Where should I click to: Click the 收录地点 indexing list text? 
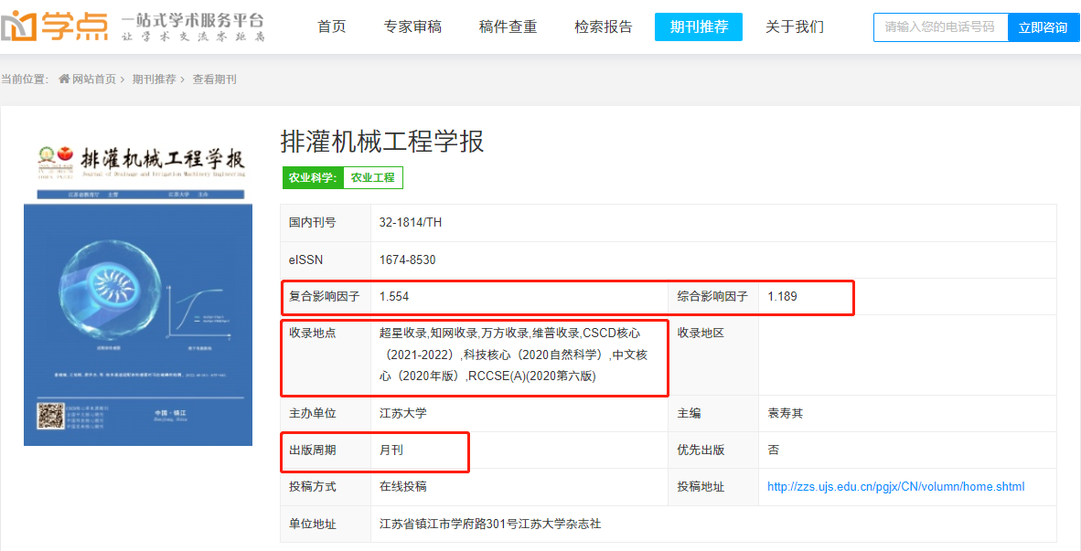pyautogui.click(x=514, y=355)
